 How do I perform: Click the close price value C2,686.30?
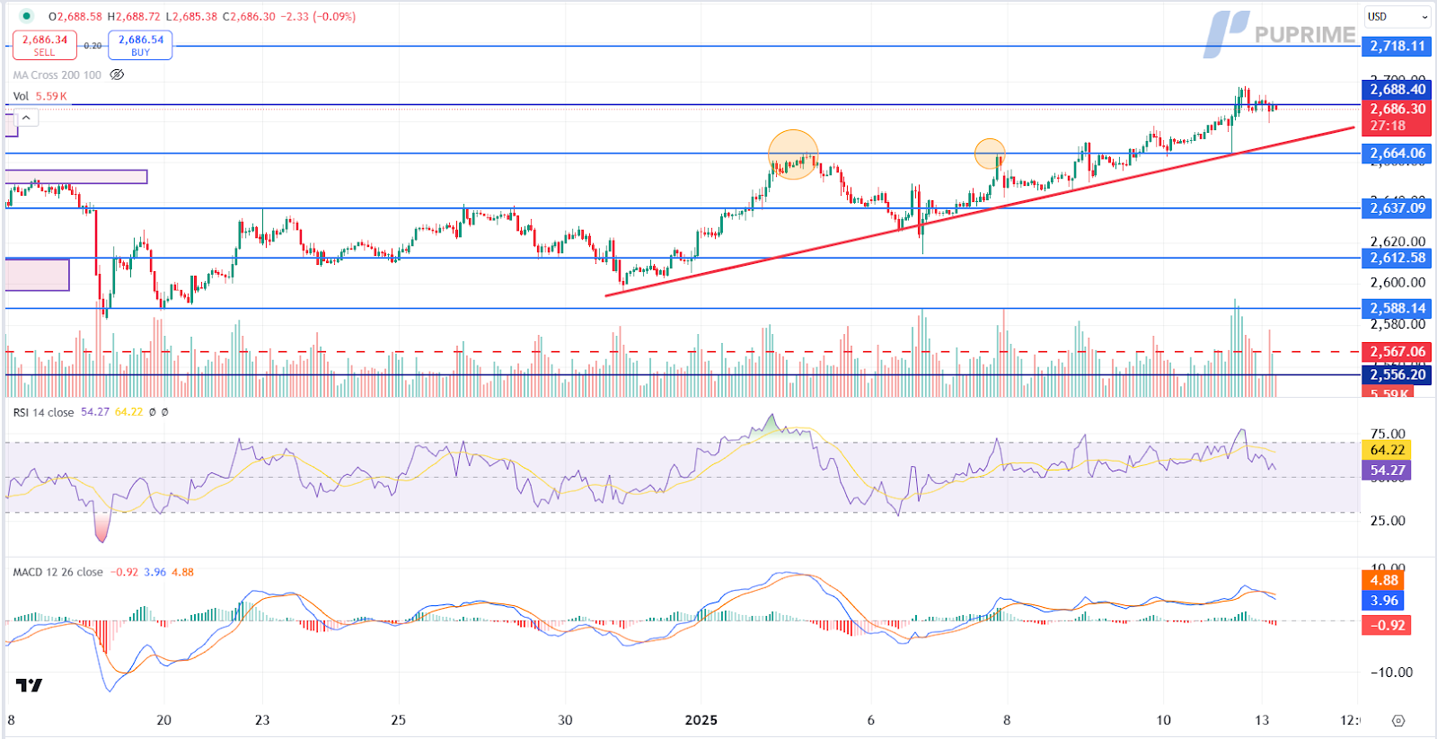(x=249, y=17)
